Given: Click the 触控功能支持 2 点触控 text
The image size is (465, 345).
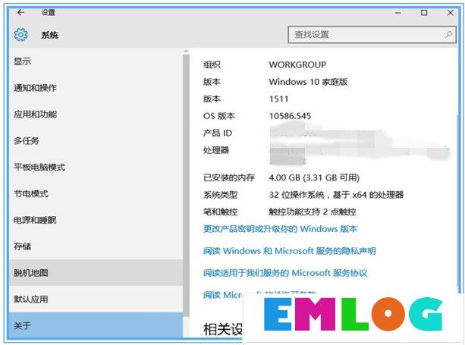Looking at the screenshot, I should tap(313, 212).
